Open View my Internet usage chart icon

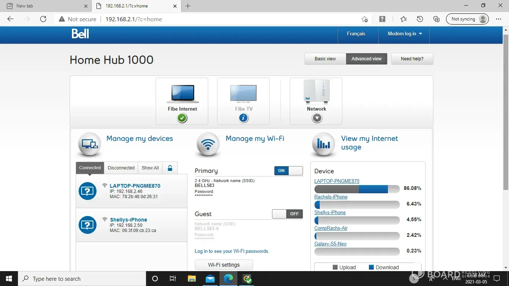point(323,144)
